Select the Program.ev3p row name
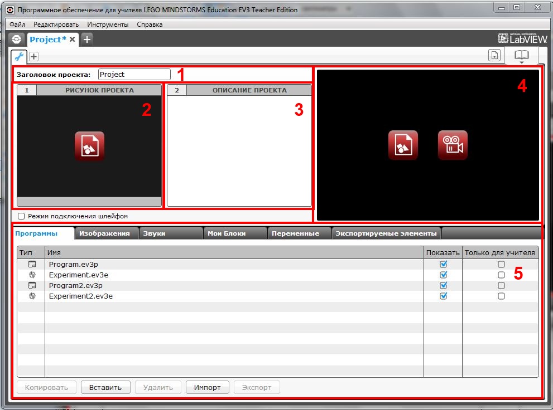The width and height of the screenshot is (553, 410). (x=73, y=264)
